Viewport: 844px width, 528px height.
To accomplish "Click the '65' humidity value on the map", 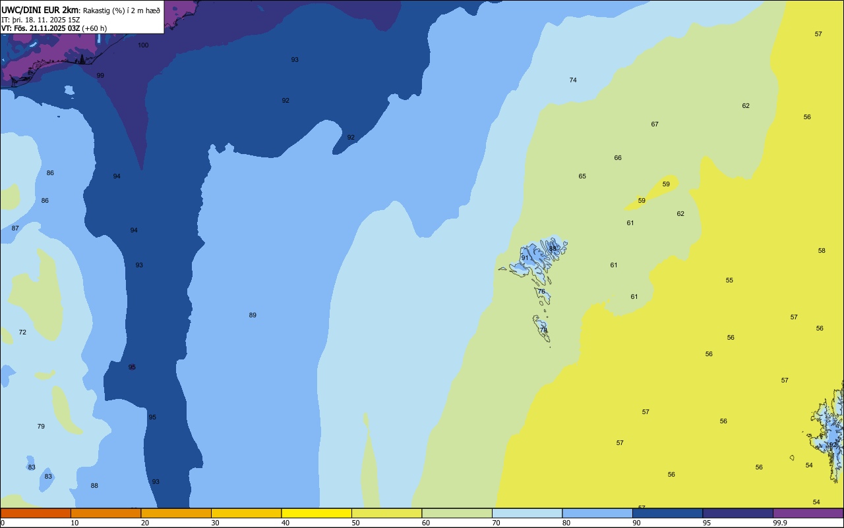I will point(582,176).
